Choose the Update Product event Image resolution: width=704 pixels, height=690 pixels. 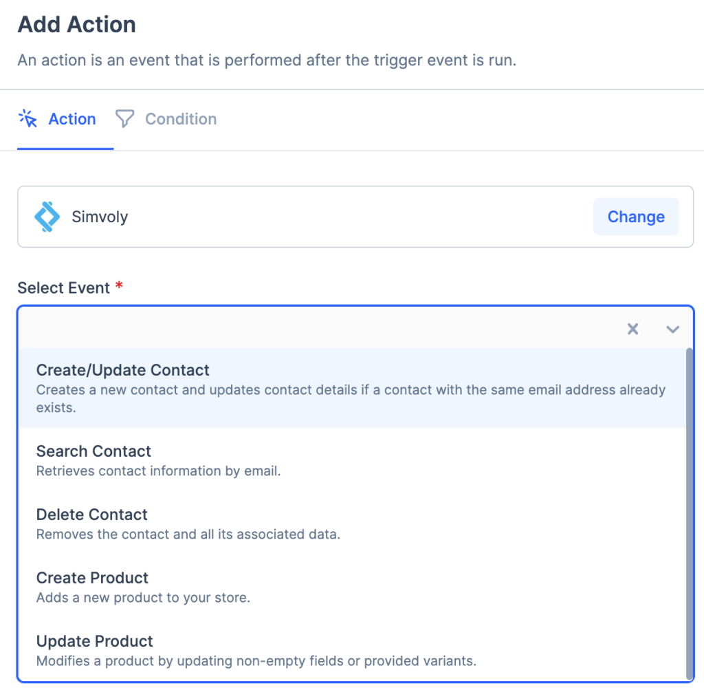tap(95, 641)
